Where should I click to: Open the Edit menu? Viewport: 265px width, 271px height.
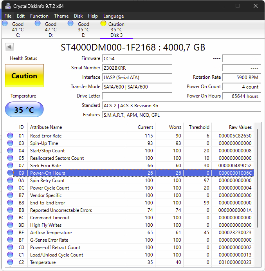coord(21,16)
